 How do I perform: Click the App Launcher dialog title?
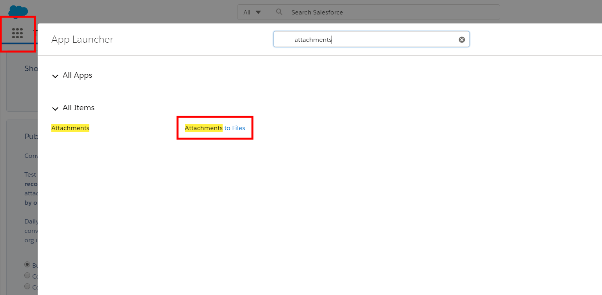tap(82, 39)
